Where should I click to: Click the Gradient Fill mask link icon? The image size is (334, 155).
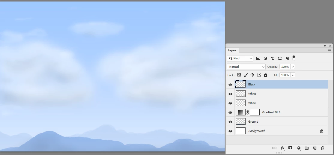click(x=248, y=112)
